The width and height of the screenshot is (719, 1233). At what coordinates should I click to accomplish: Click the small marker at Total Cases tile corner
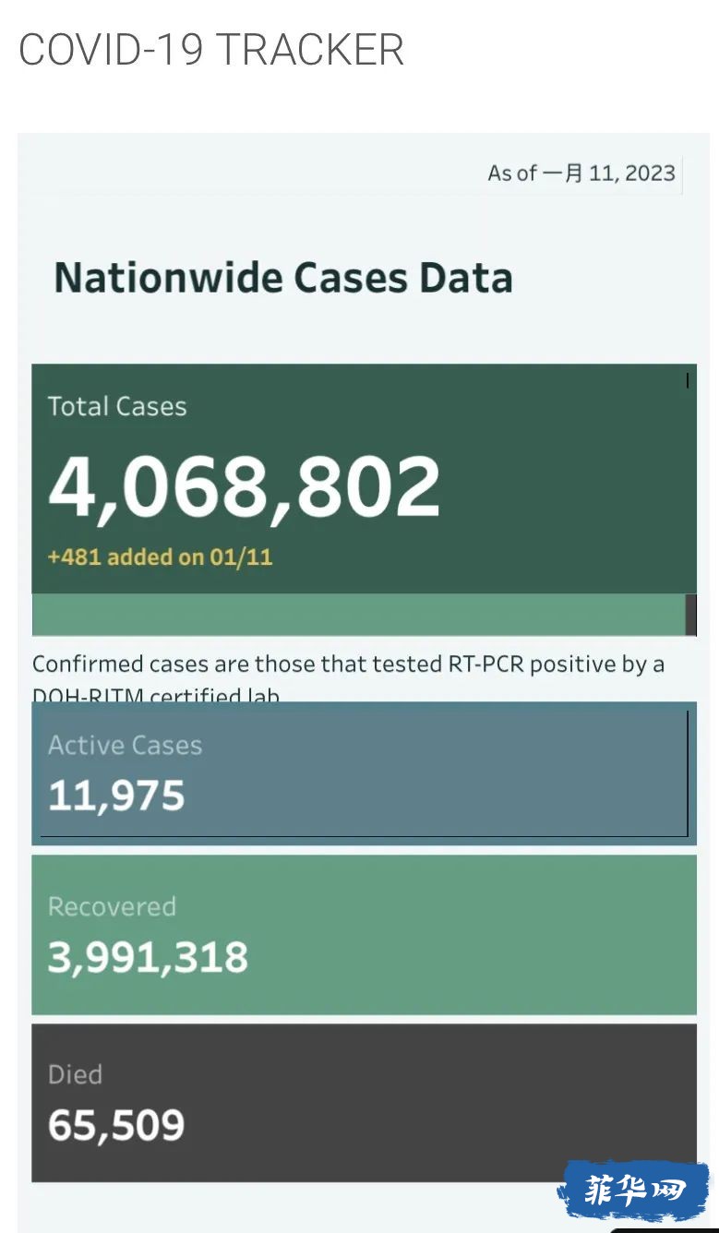click(x=688, y=379)
